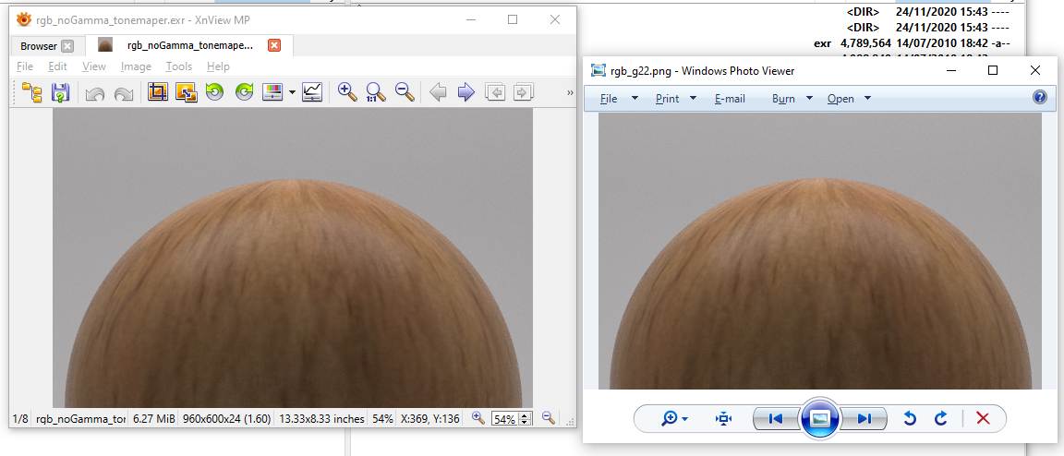The image size is (1064, 456).
Task: Click E-mail in Photo Viewer toolbar
Action: 730,99
